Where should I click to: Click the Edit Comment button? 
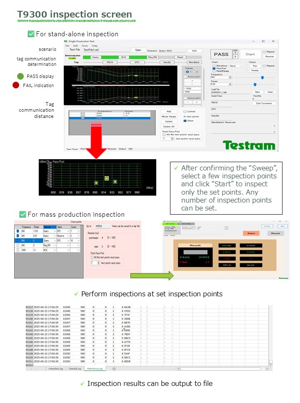264,103
